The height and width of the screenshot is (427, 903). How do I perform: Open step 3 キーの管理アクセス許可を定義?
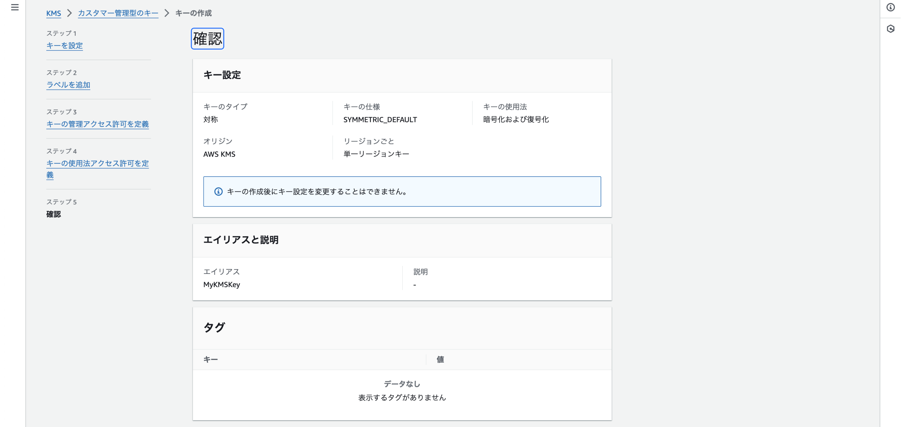[97, 124]
